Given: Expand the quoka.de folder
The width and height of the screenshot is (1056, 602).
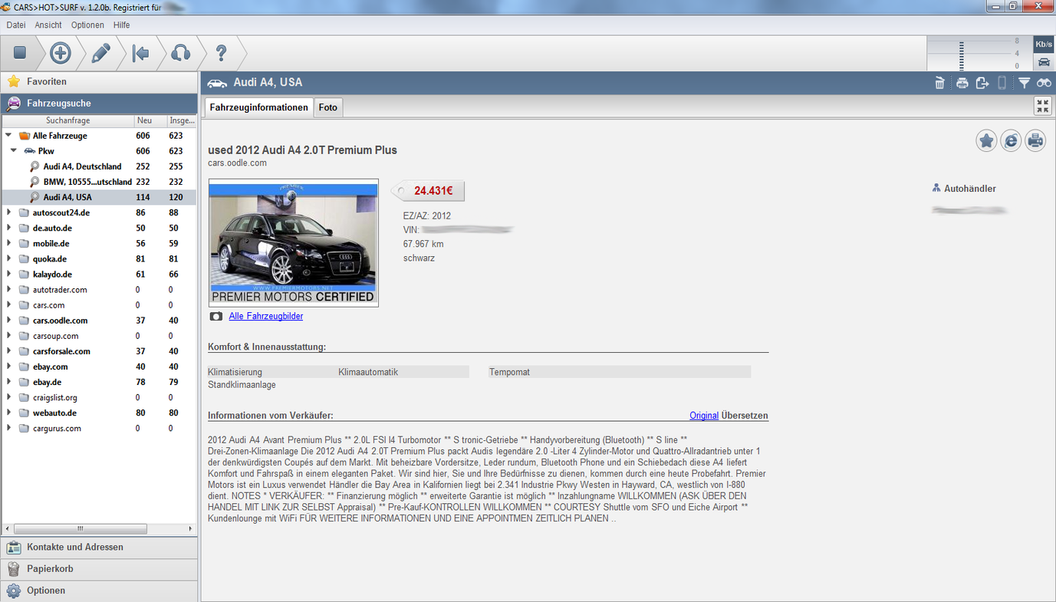Looking at the screenshot, I should click(x=8, y=258).
